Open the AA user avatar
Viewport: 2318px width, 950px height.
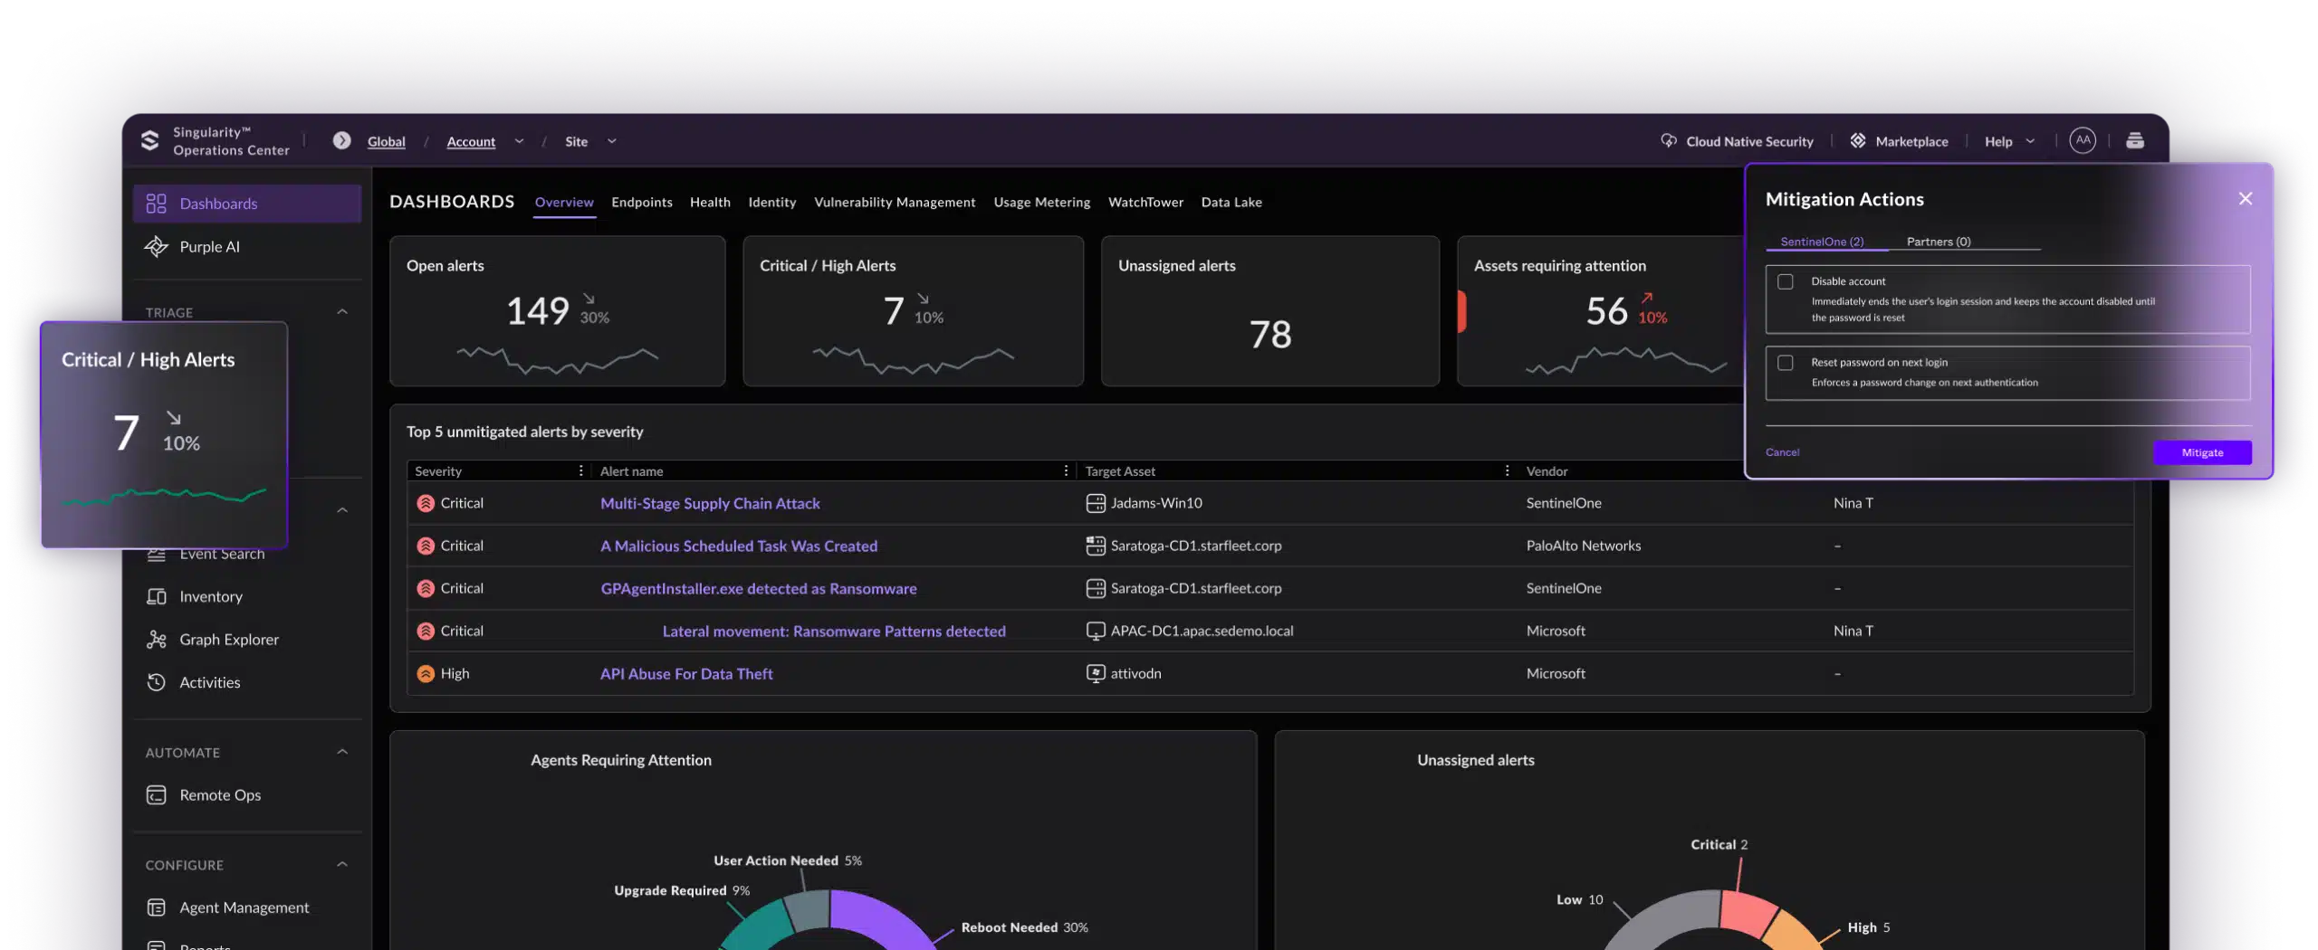tap(2083, 140)
